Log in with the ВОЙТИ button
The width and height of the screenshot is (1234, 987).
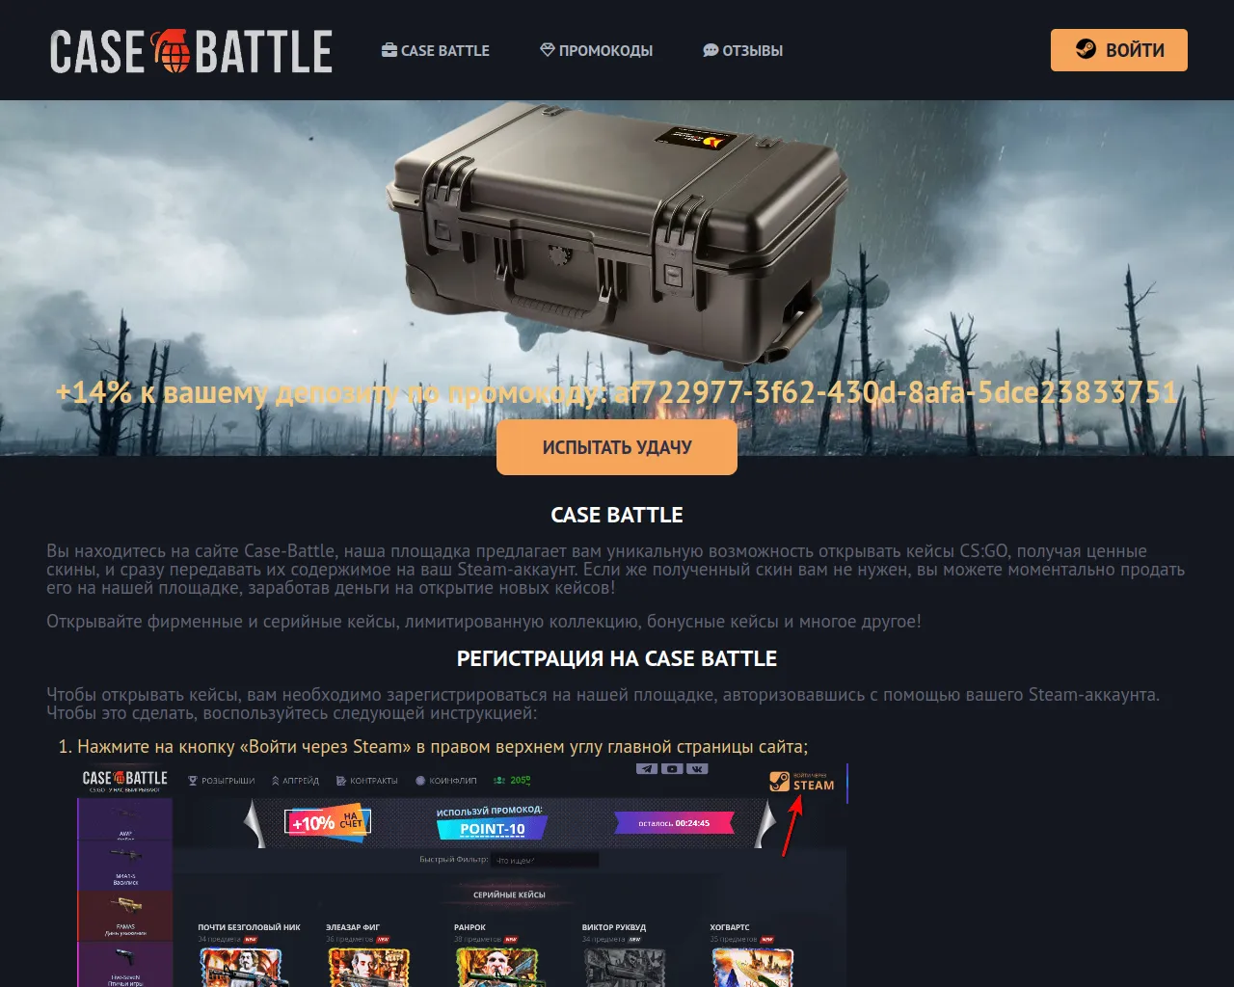1119,50
